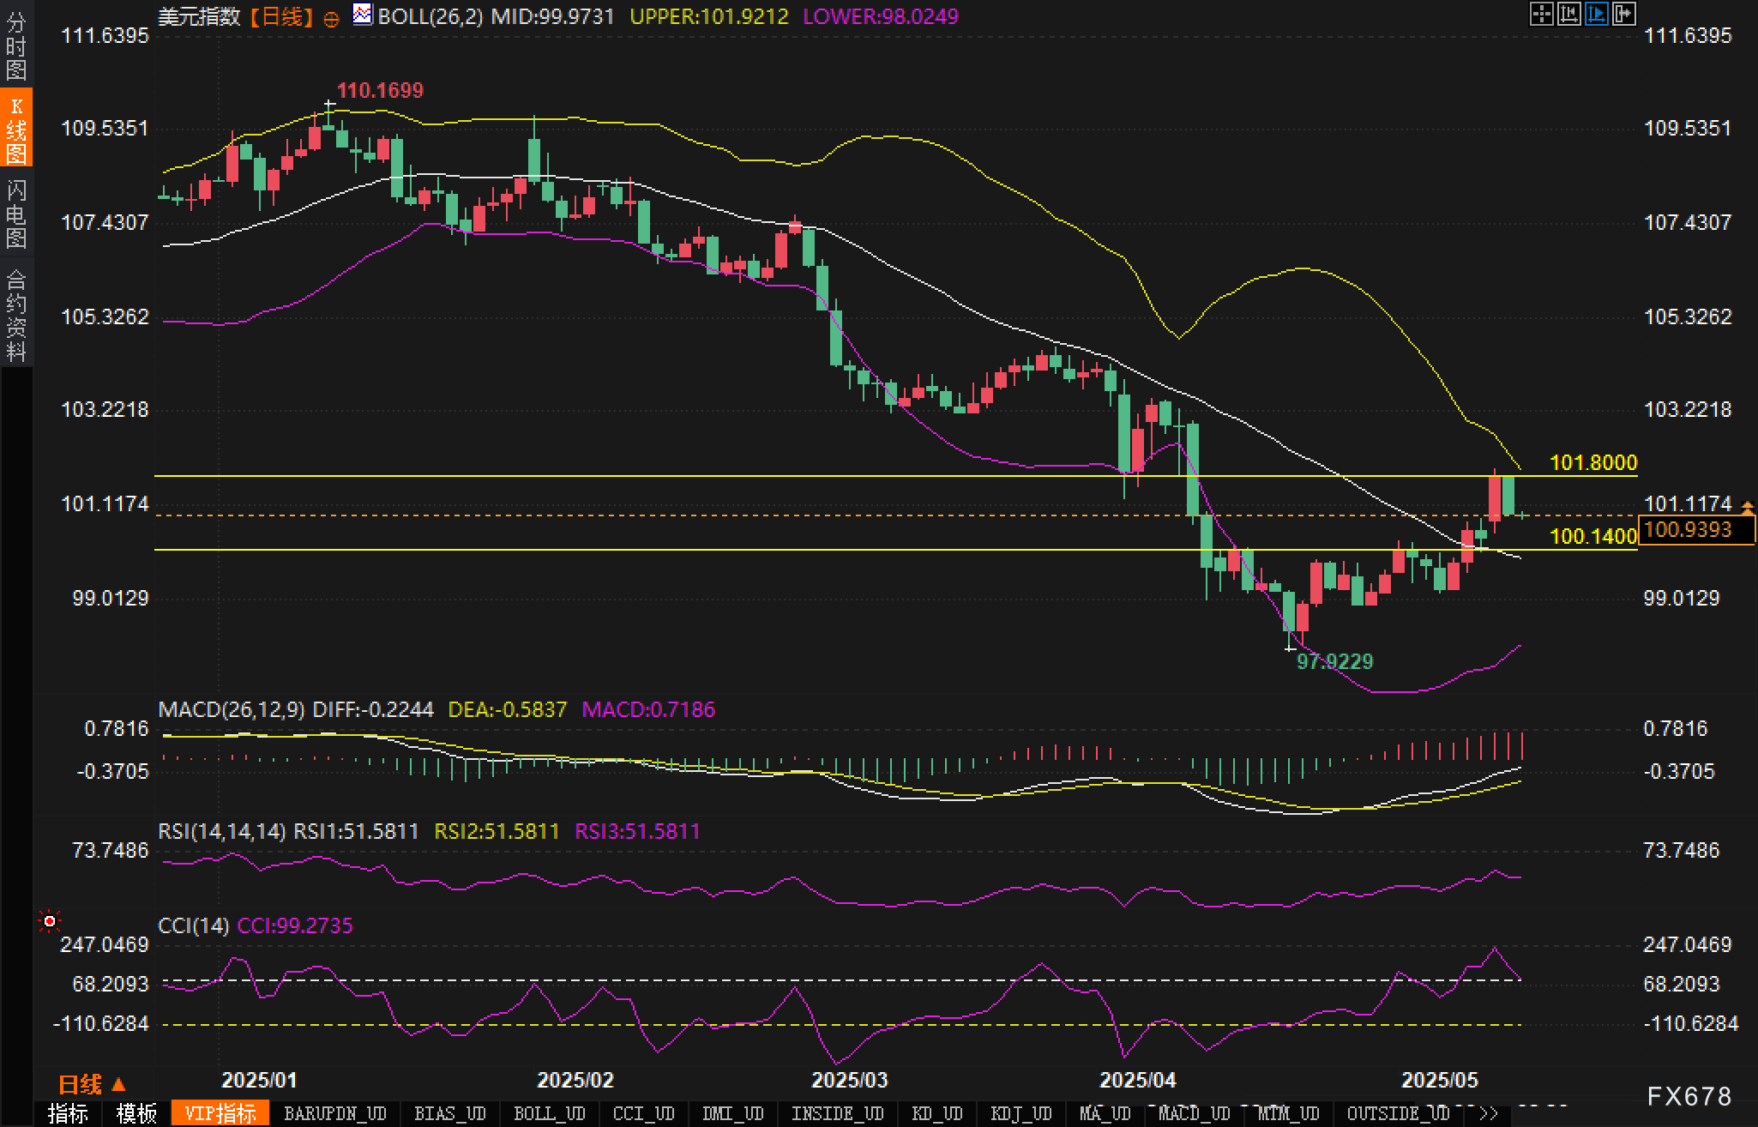The width and height of the screenshot is (1758, 1127).
Task: Click the orange circle icon beside 日线 title
Action: point(331,19)
